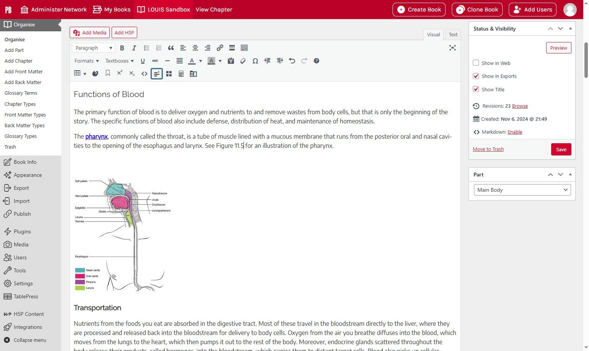Switch to the Text editor tab
Screen dimensions: 589x351
coord(453,34)
